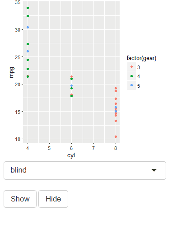Open the blind dropdown selector
The image size is (172, 248).
(x=85, y=170)
